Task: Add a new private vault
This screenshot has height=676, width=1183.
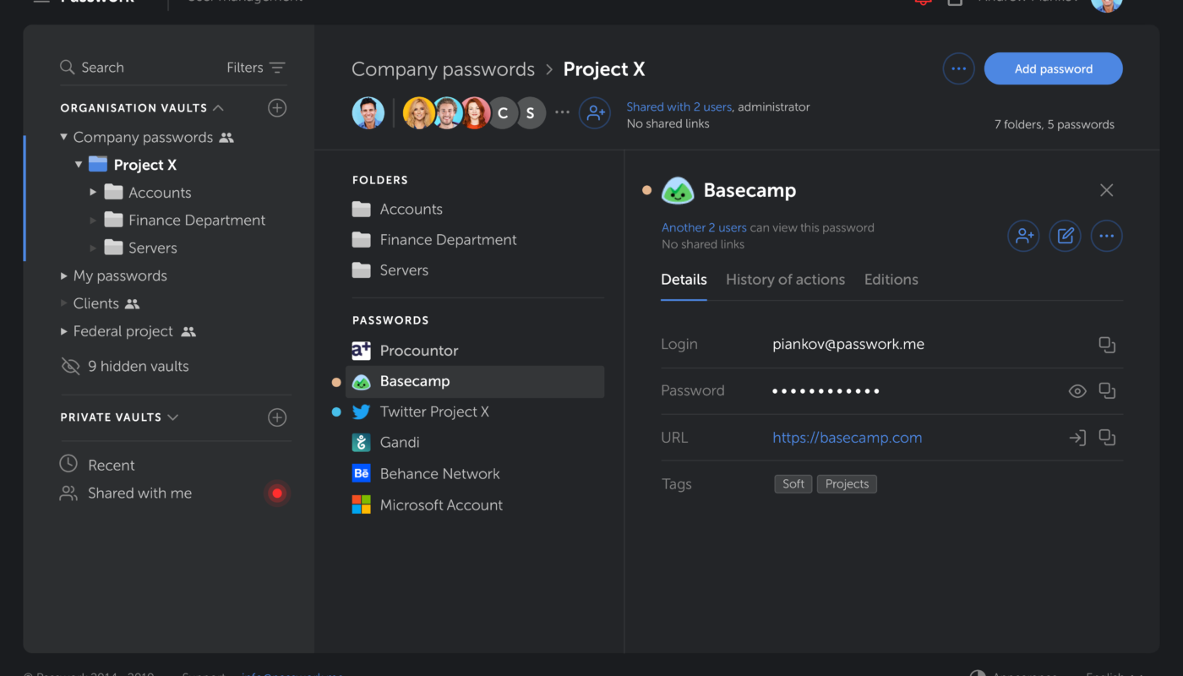Action: [277, 417]
